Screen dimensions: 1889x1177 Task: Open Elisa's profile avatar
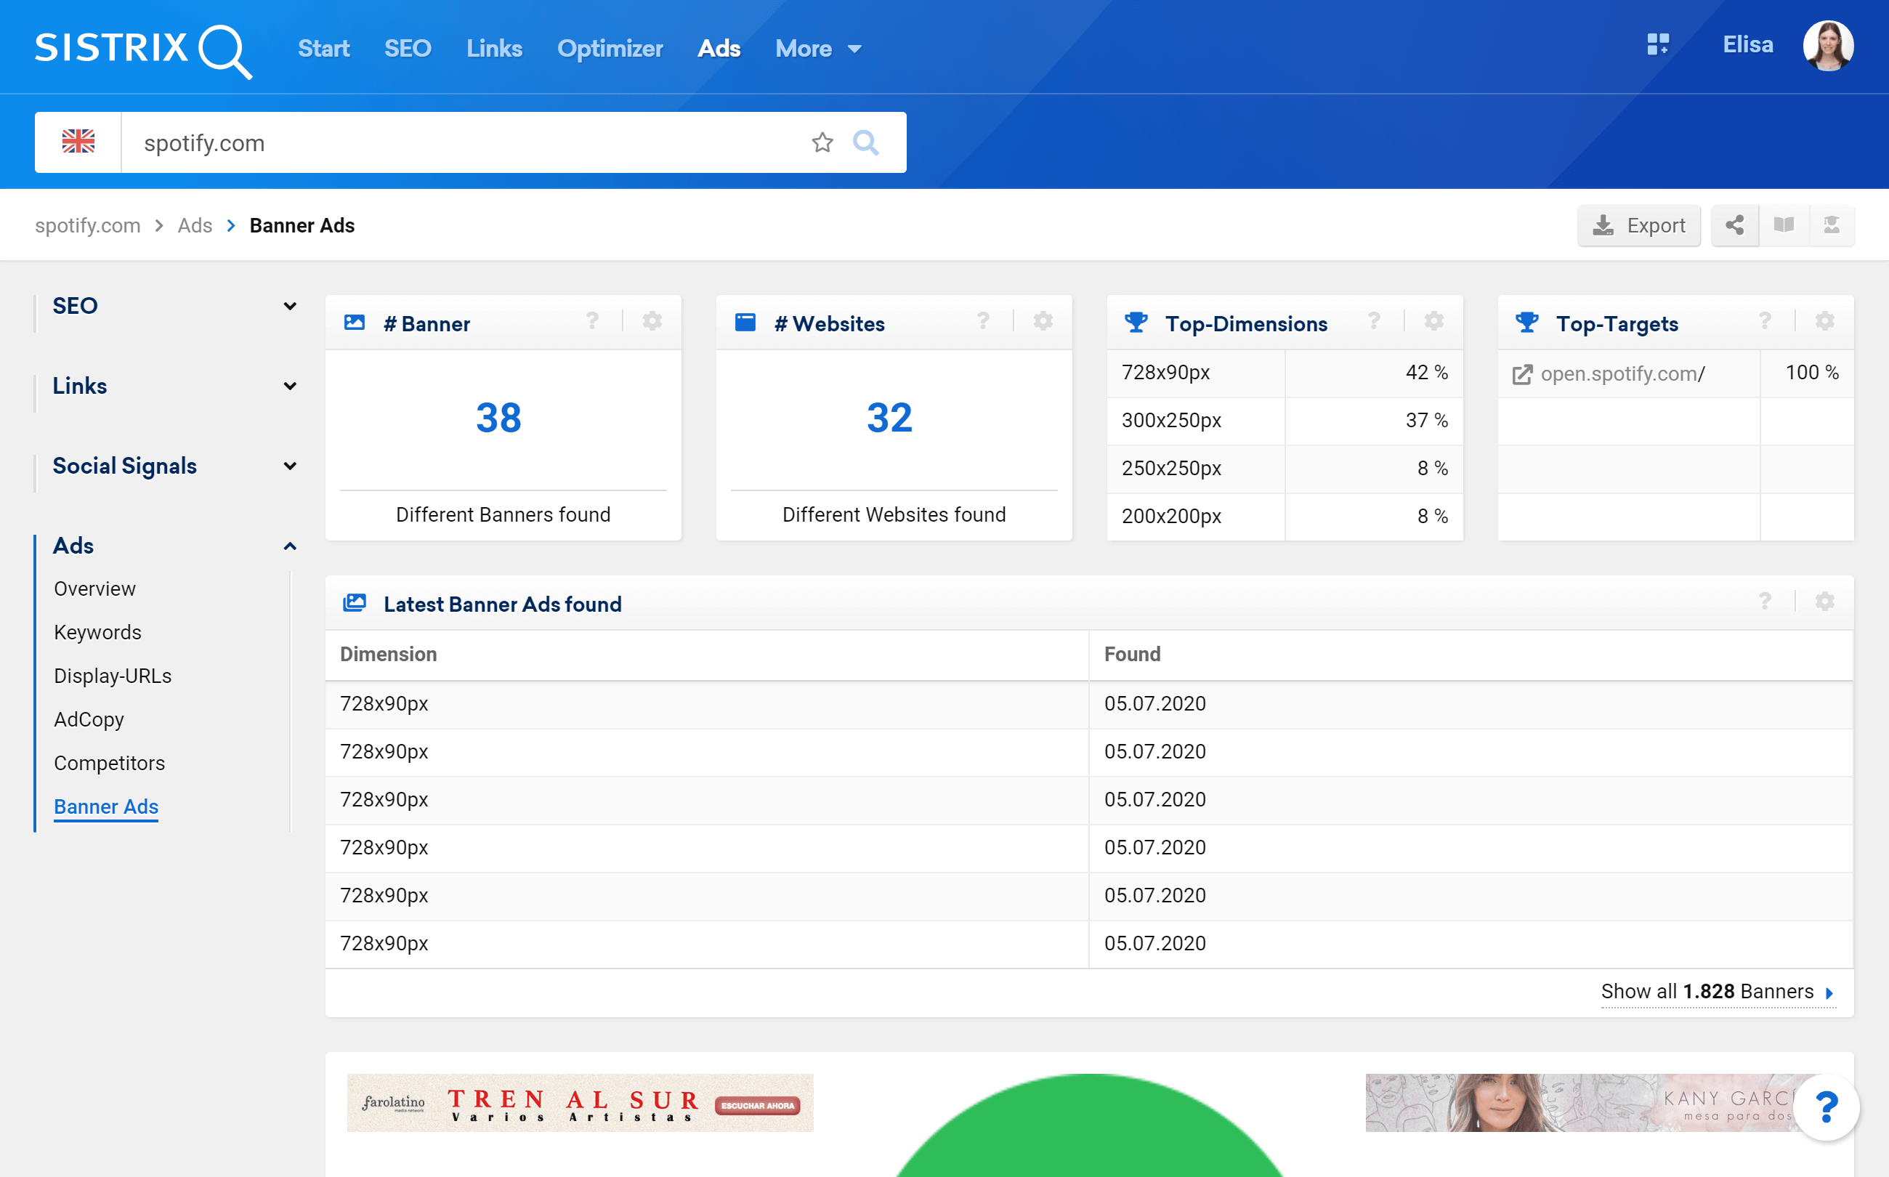[1827, 46]
